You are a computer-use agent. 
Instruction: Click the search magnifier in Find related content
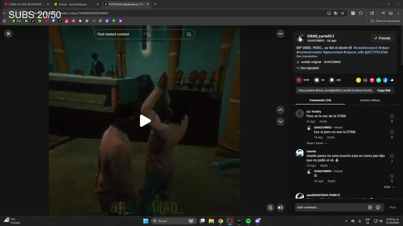click(189, 34)
